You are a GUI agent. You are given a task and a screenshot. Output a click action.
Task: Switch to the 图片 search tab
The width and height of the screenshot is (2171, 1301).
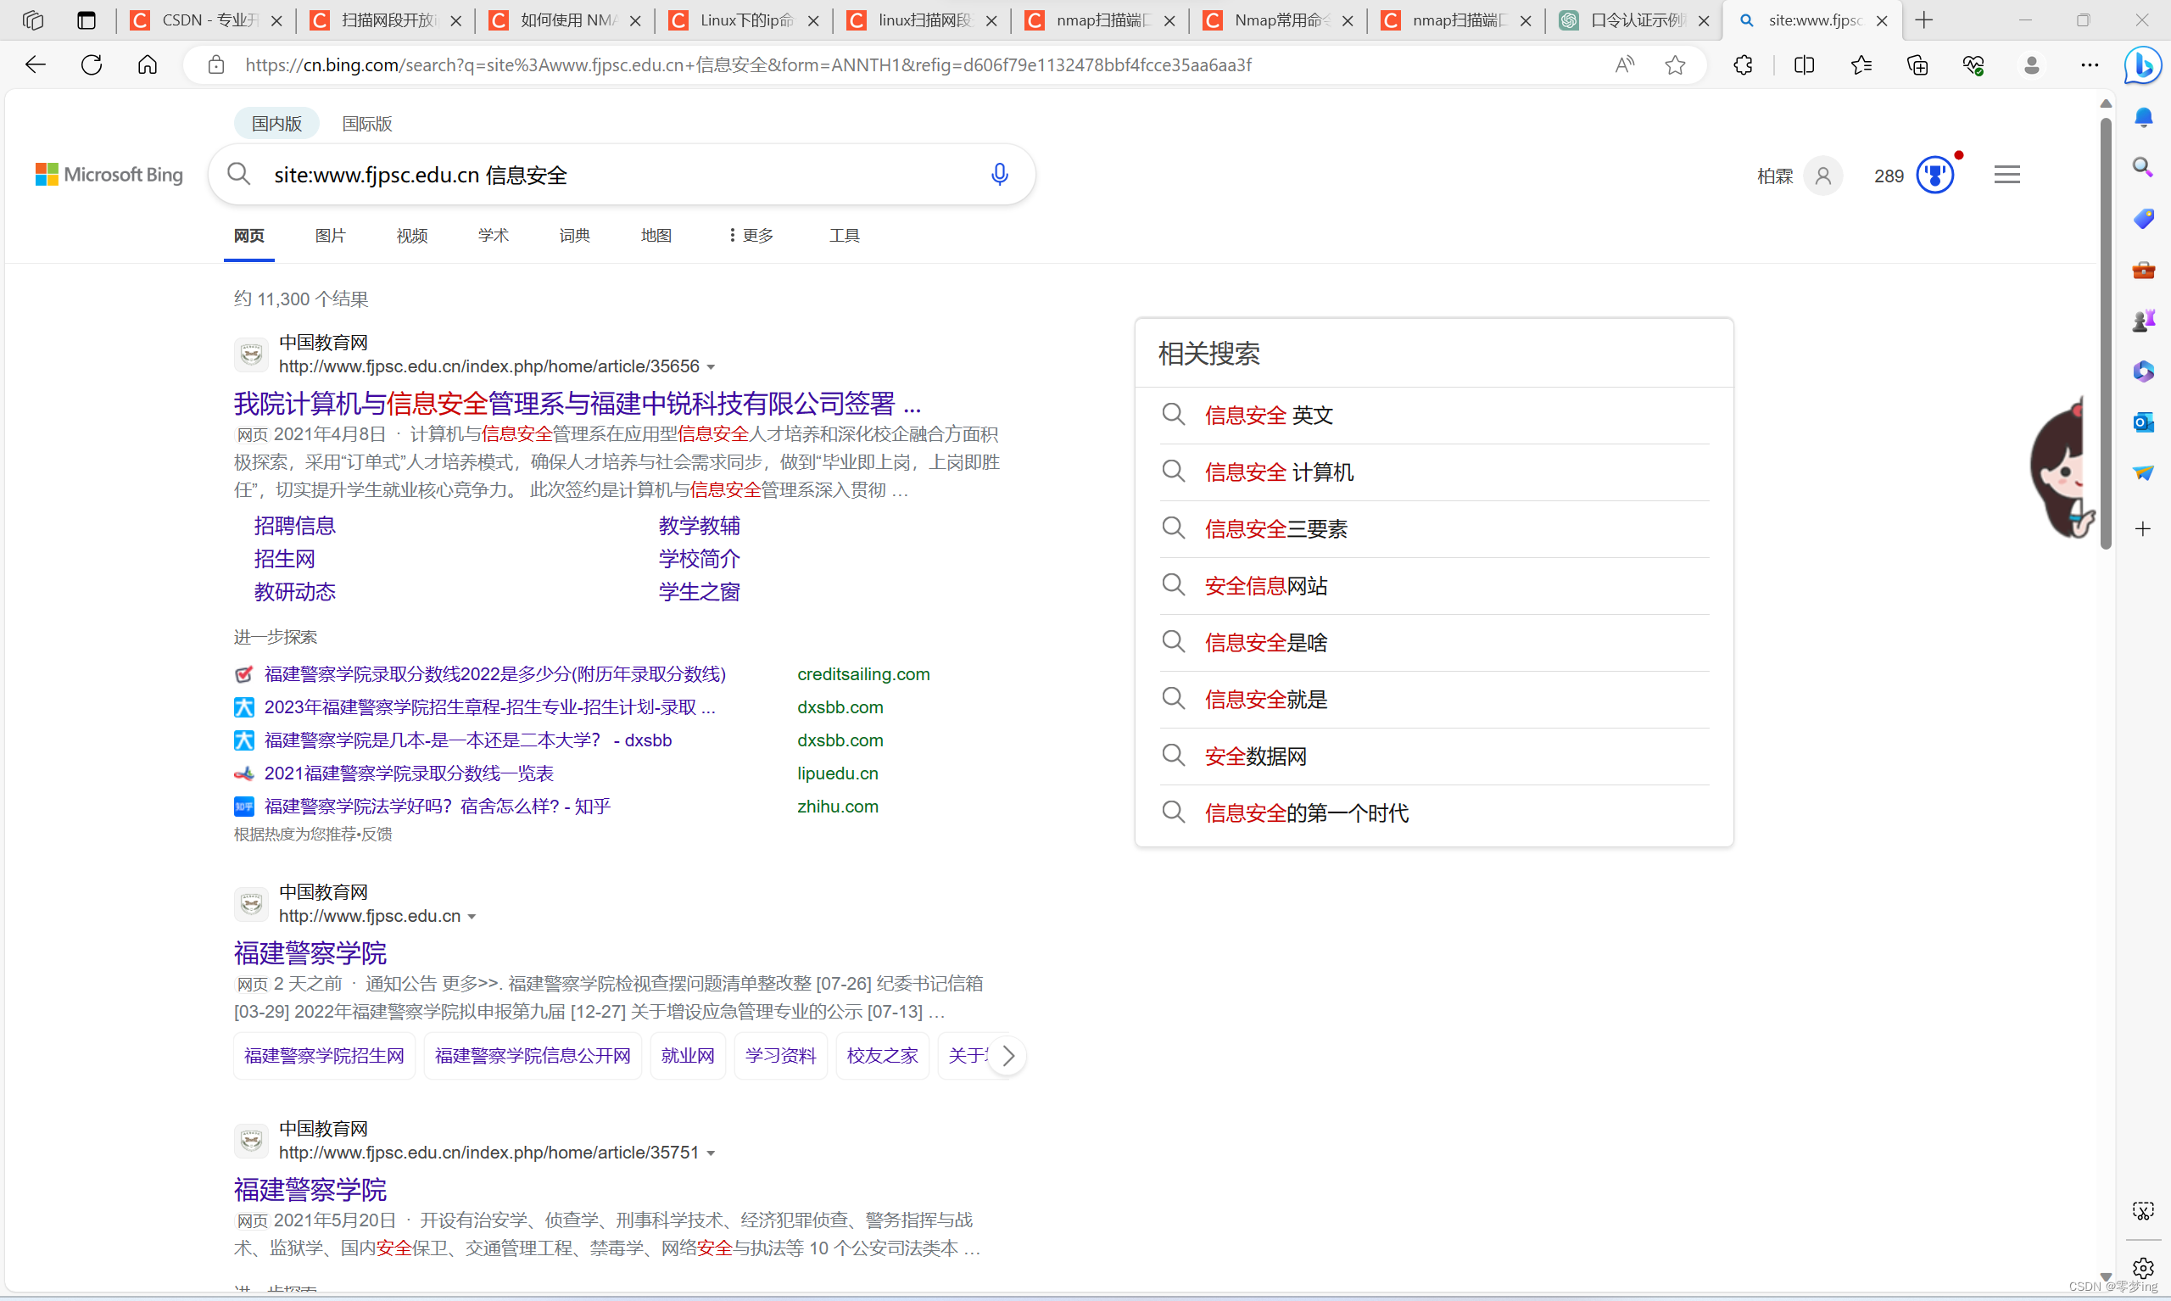[x=331, y=236]
